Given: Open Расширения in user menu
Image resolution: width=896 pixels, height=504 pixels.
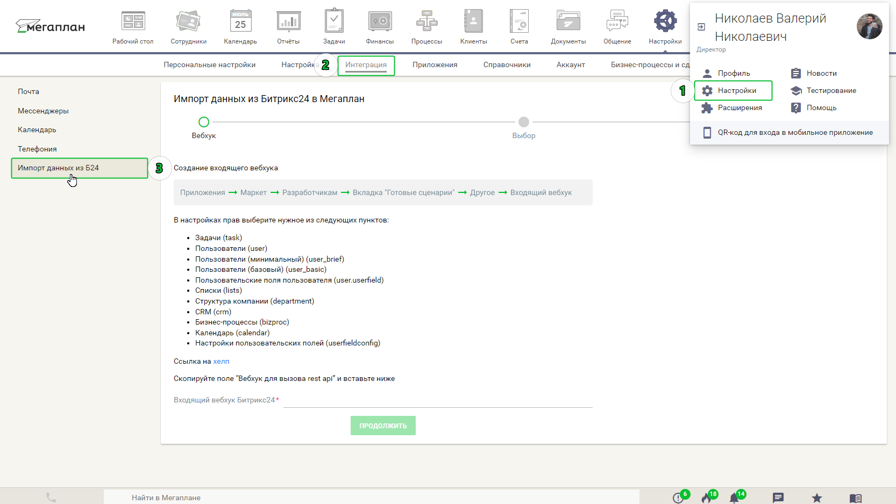Looking at the screenshot, I should pyautogui.click(x=733, y=107).
